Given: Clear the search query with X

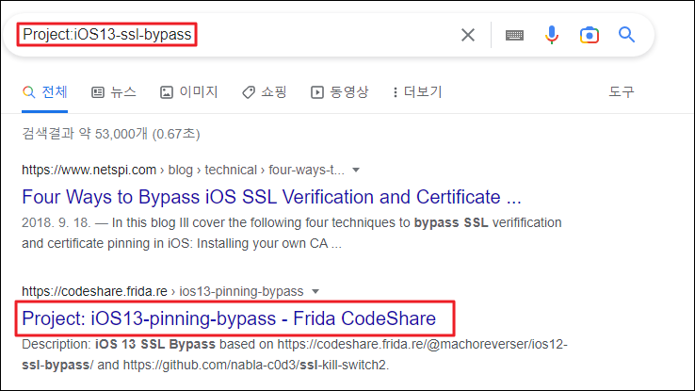Looking at the screenshot, I should click(468, 35).
